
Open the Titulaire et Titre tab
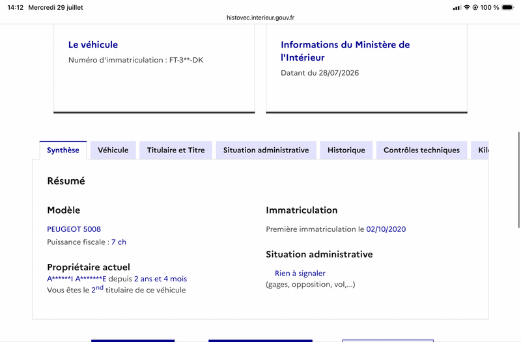coord(176,150)
